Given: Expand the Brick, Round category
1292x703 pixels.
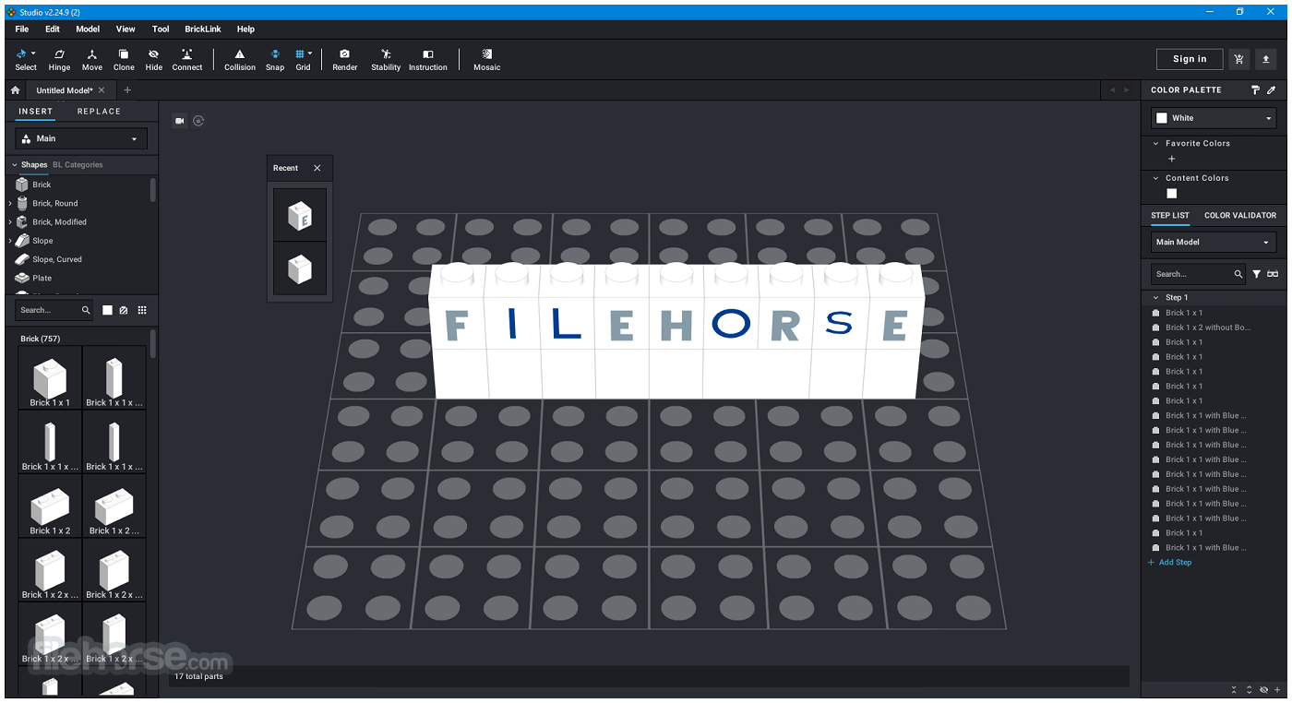Looking at the screenshot, I should (10, 203).
